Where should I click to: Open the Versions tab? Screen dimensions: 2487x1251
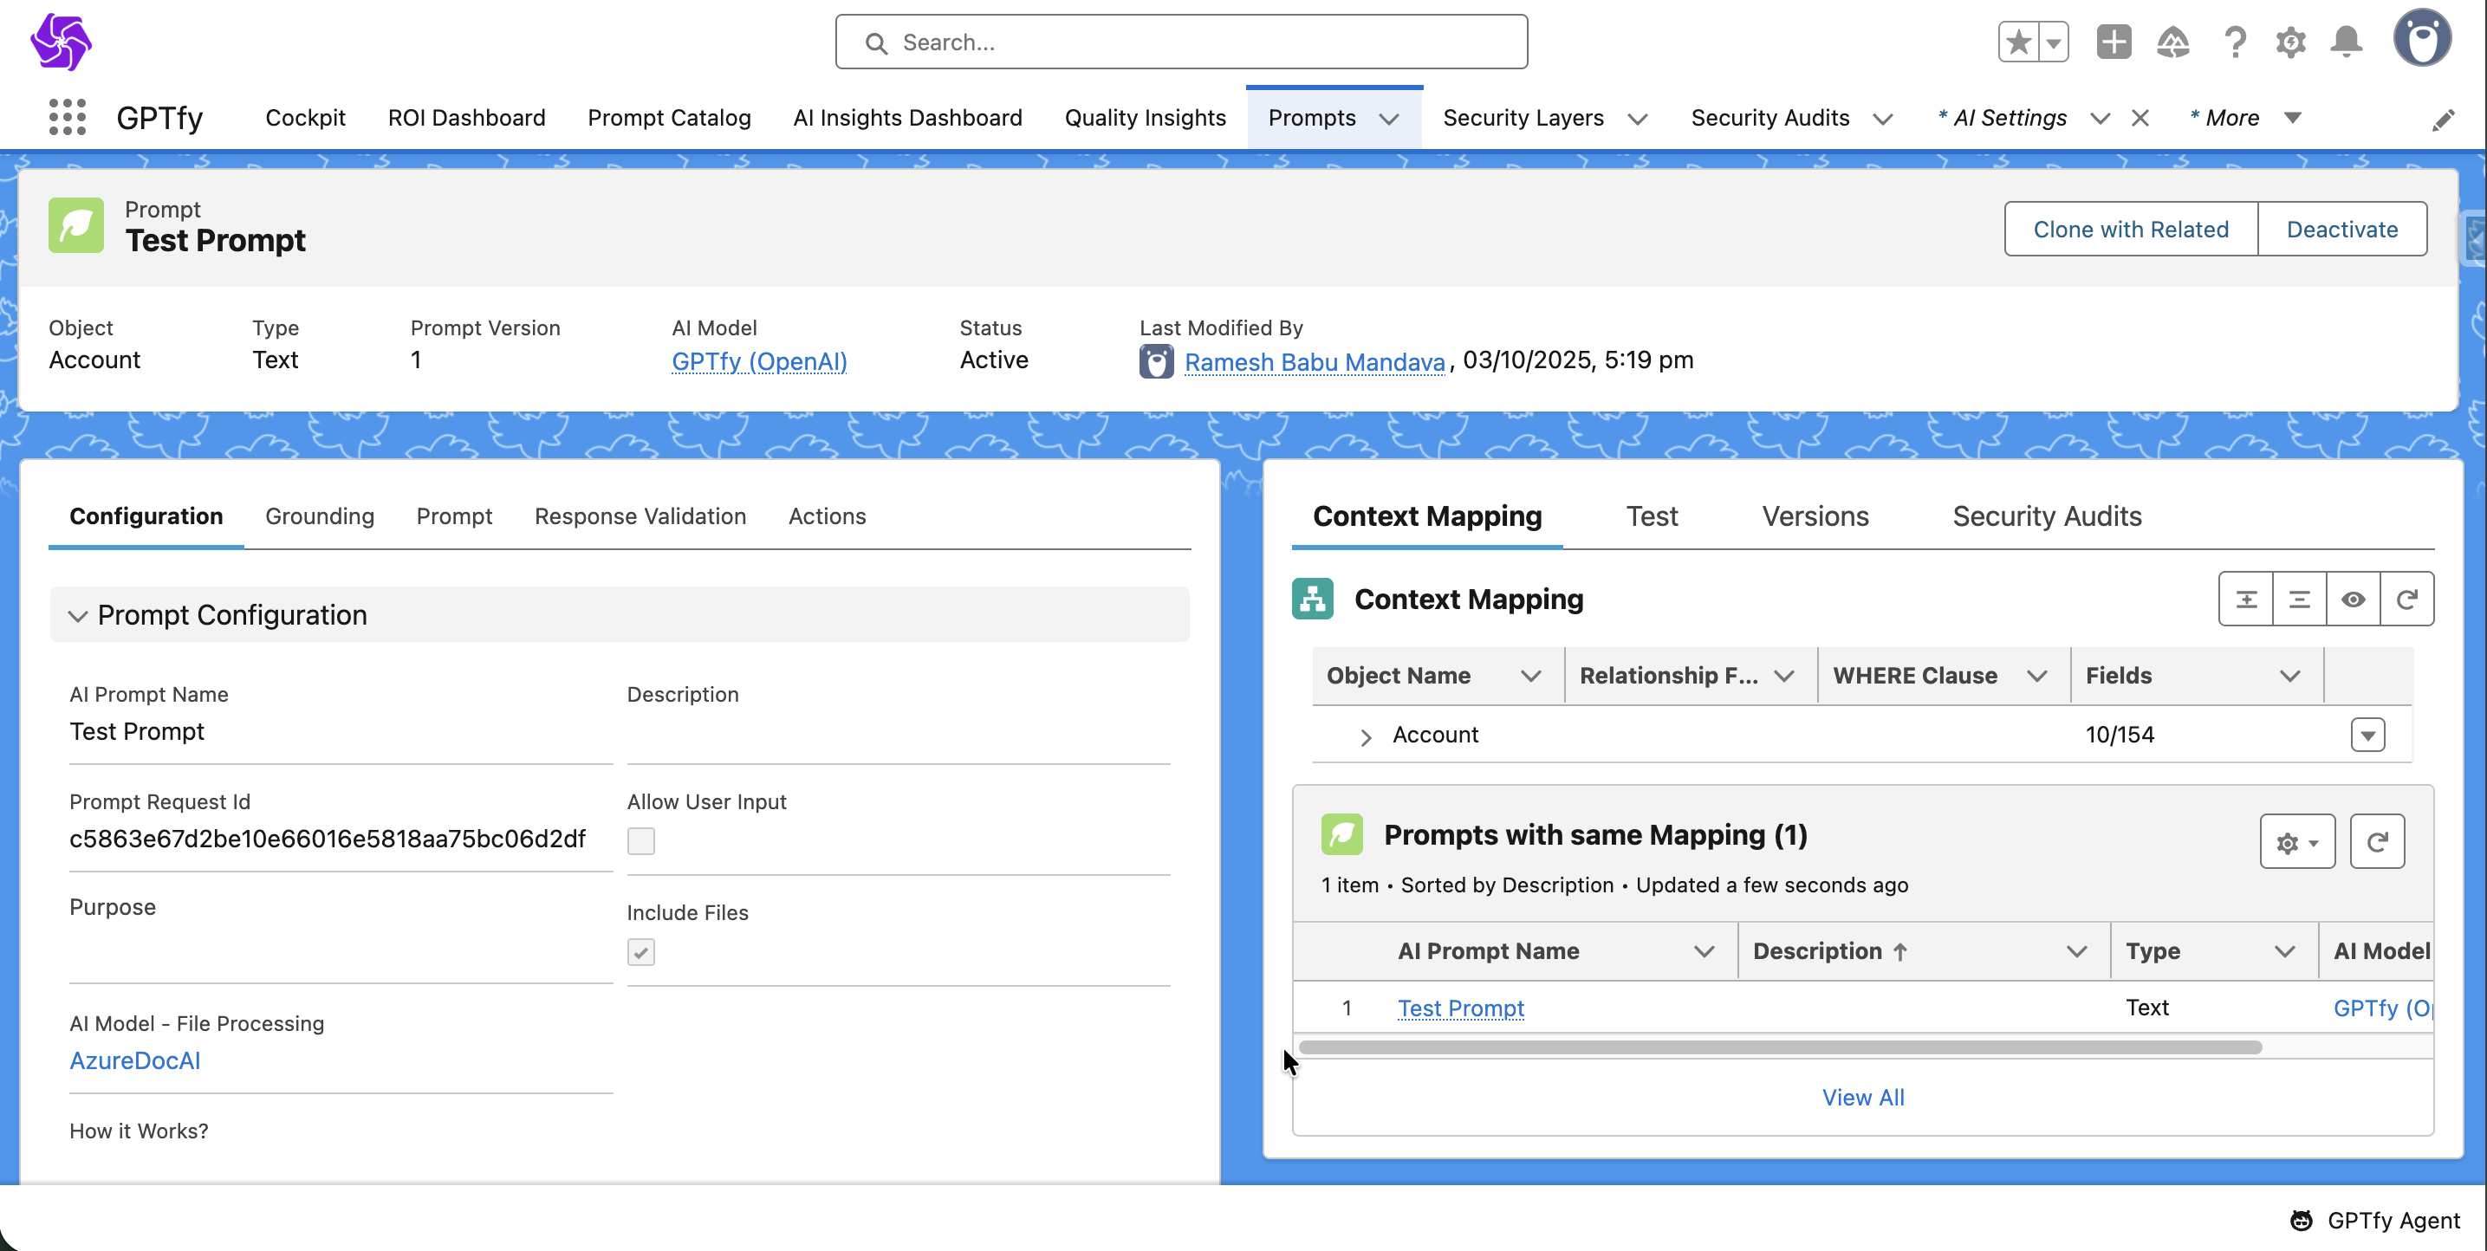pyautogui.click(x=1815, y=516)
